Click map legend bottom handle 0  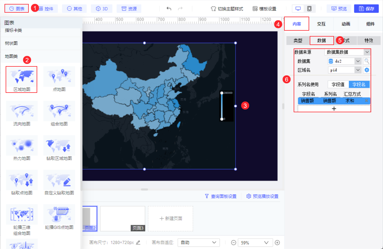(222, 119)
